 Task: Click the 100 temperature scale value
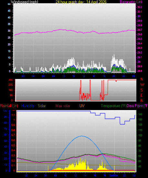[140, 135]
